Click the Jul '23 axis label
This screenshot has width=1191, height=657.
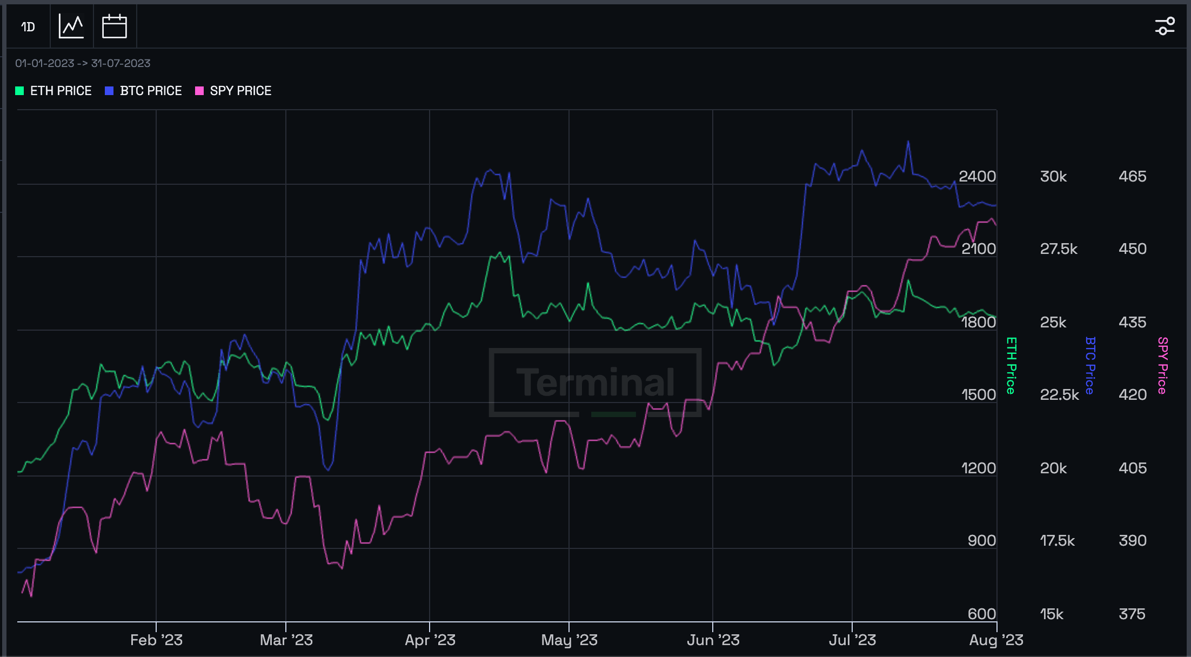click(x=852, y=640)
